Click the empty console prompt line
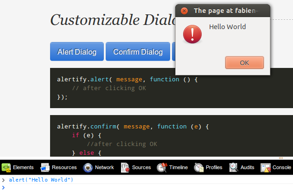Screen dimensions: 293x195 click(x=146, y=188)
